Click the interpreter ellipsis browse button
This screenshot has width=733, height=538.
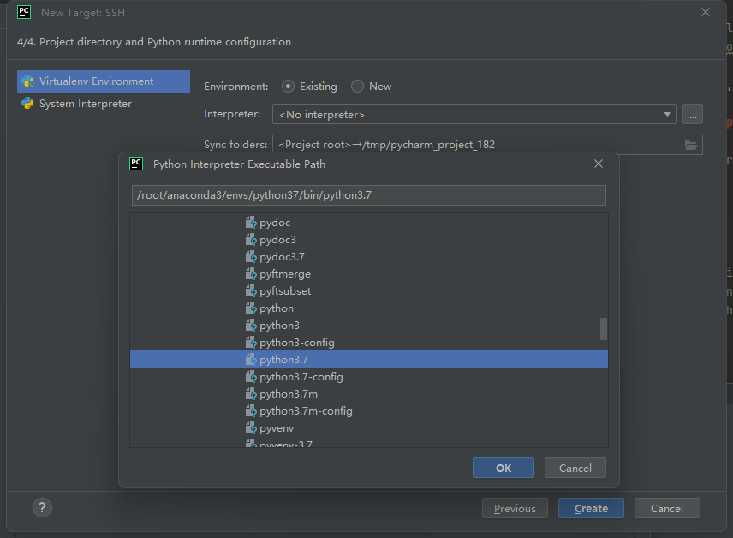693,114
